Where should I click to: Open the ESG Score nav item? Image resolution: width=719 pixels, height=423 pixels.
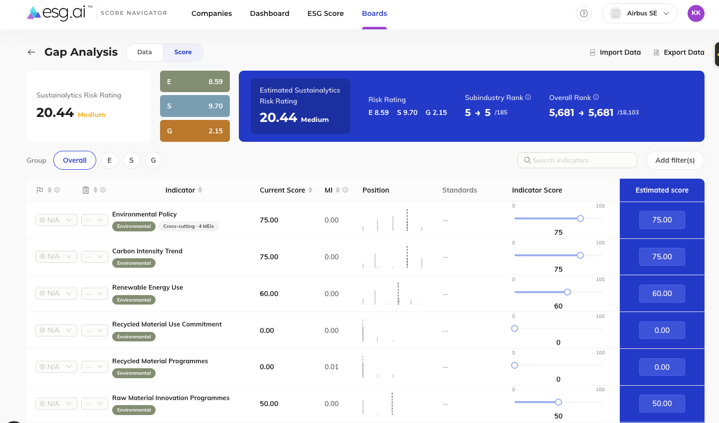point(326,13)
